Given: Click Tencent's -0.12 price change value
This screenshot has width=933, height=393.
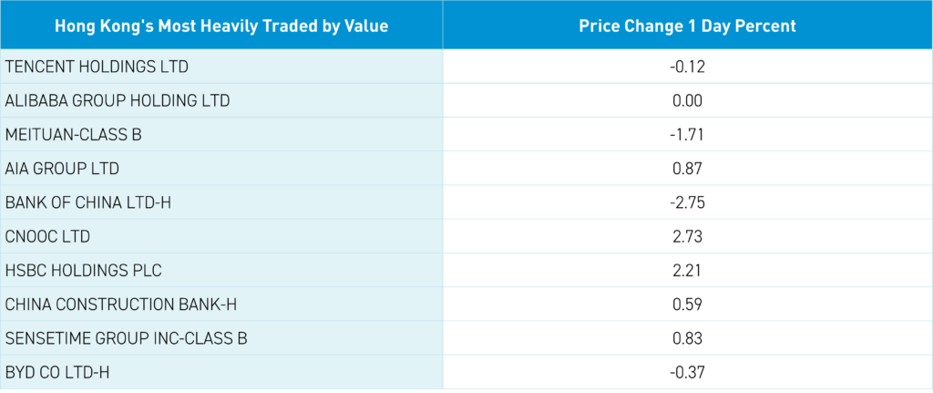Looking at the screenshot, I should click(685, 67).
